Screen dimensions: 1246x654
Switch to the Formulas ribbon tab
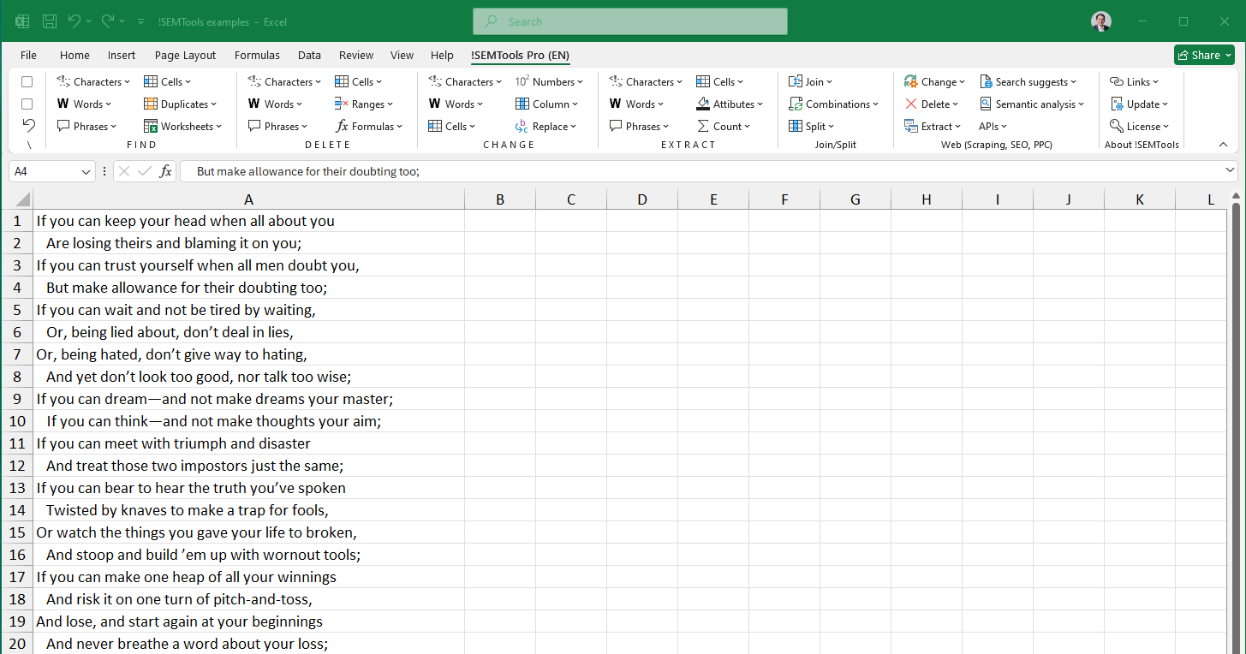click(x=257, y=55)
